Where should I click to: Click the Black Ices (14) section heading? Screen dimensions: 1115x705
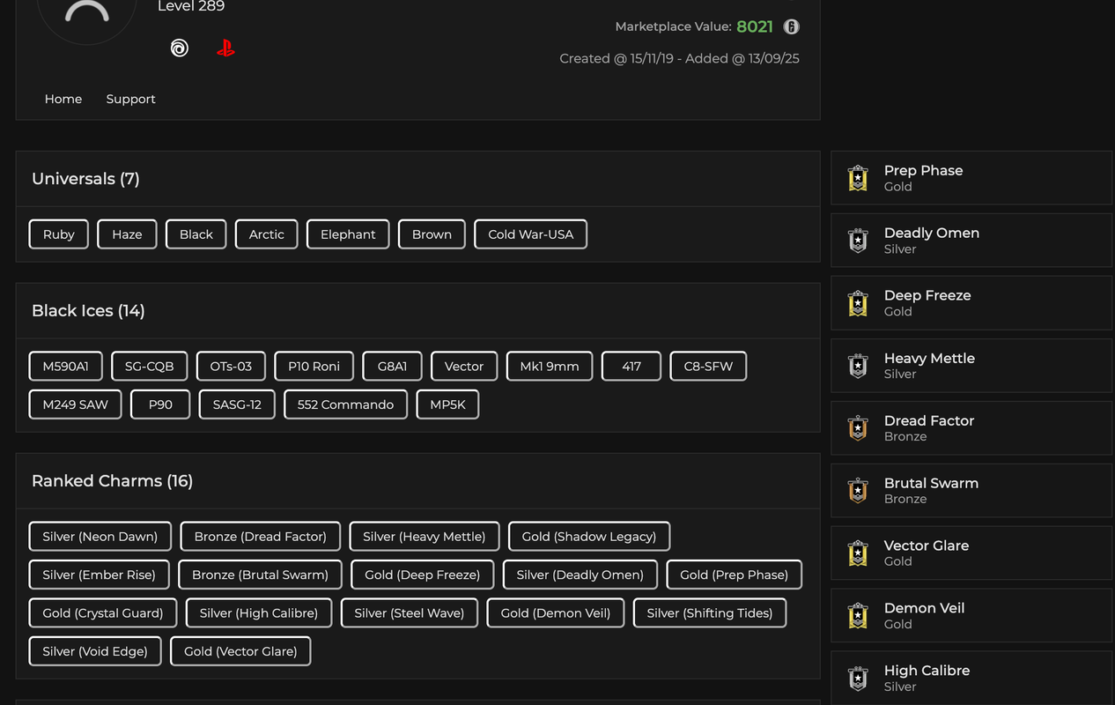(88, 311)
